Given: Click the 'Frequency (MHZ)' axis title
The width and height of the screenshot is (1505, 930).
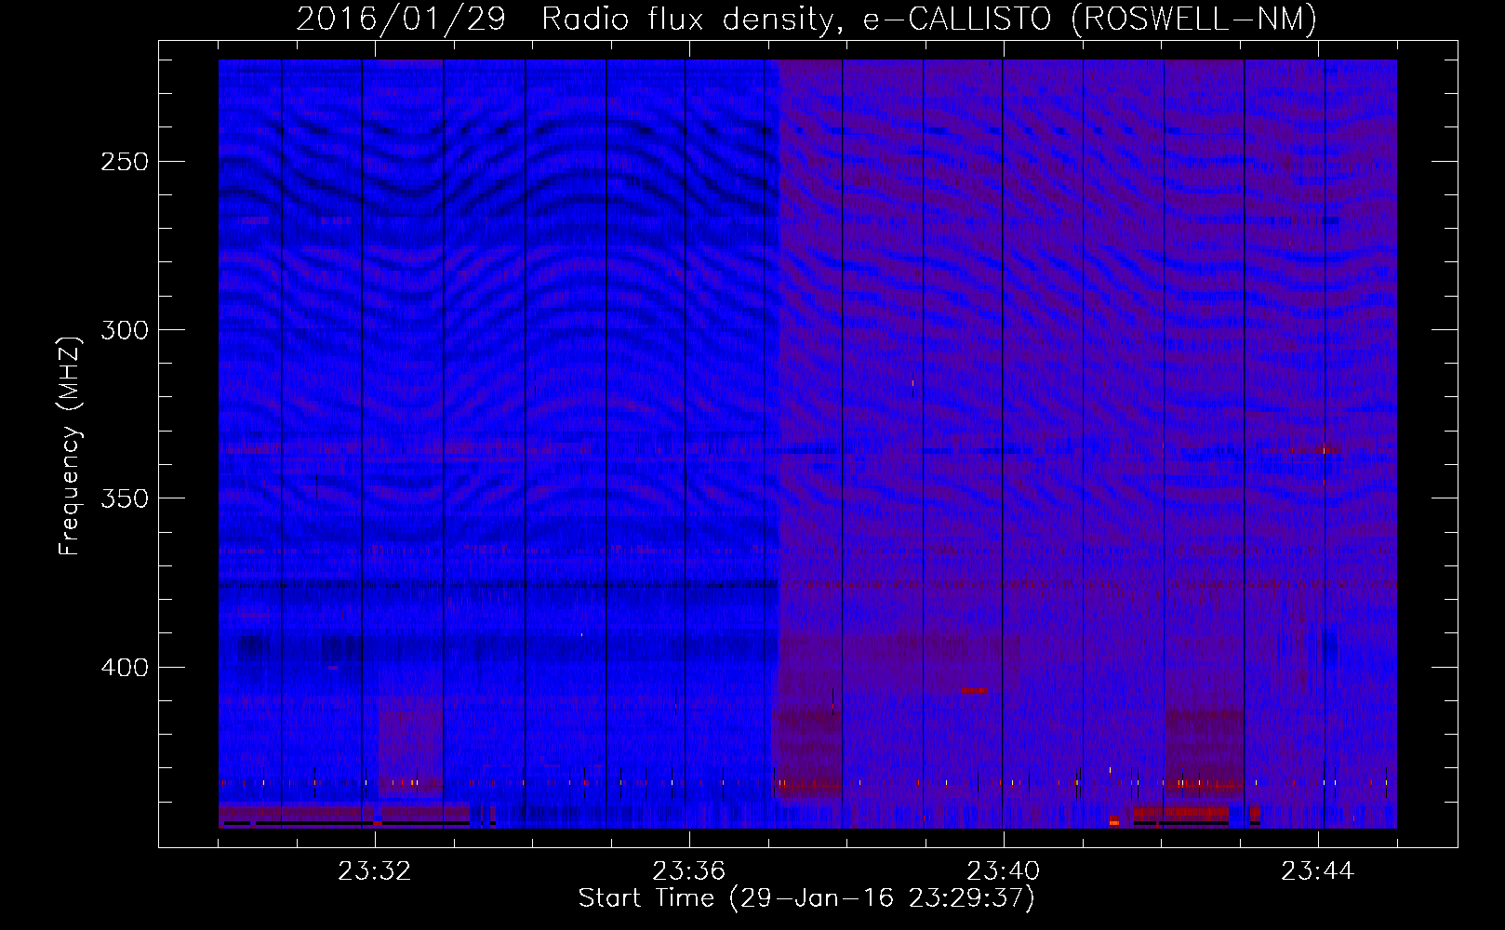Looking at the screenshot, I should click(70, 445).
